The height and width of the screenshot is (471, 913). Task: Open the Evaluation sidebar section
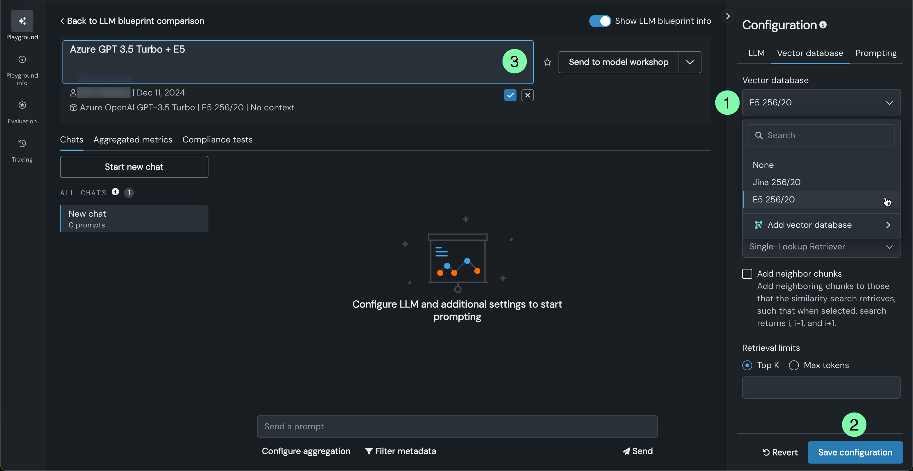22,105
